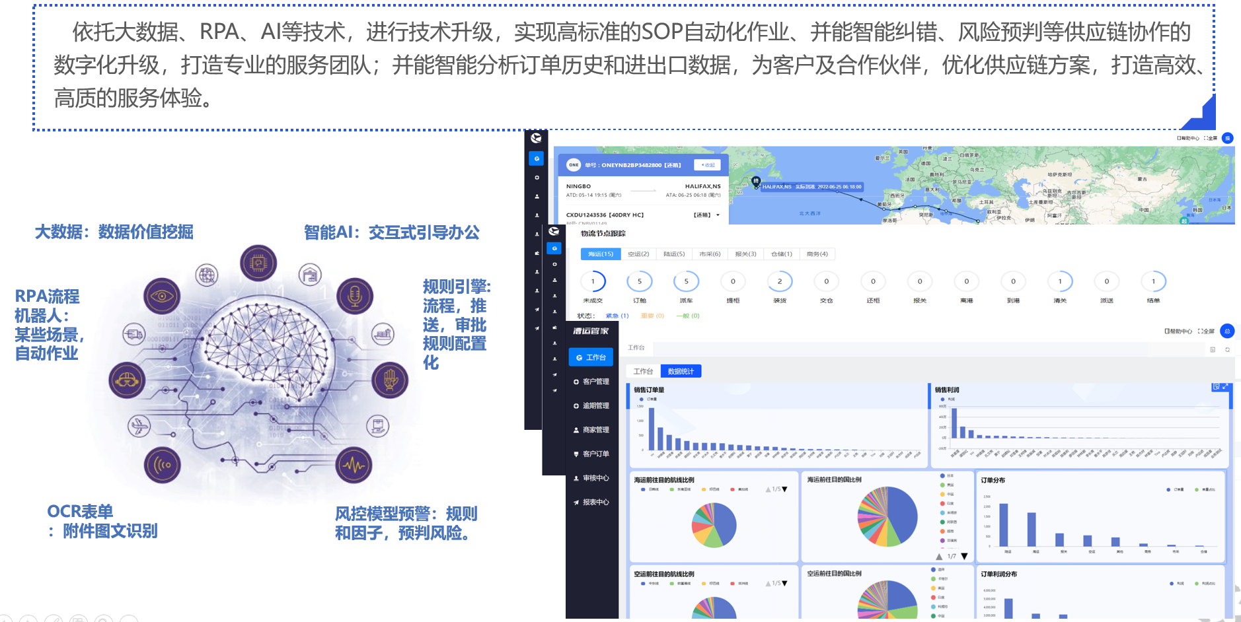Image resolution: width=1241 pixels, height=622 pixels.
Task: Switch to the 工作台 tab beside 数据统计
Action: tap(643, 371)
